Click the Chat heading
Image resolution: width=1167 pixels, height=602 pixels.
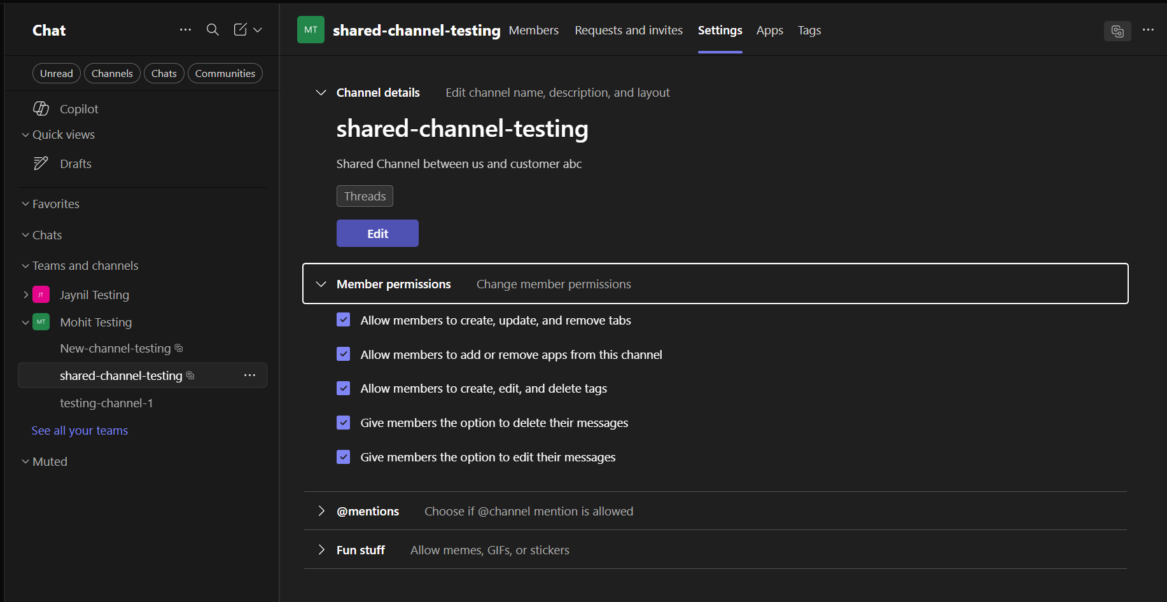pyautogui.click(x=49, y=31)
